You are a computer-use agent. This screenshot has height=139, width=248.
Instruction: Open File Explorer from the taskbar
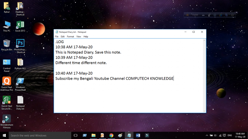93,136
